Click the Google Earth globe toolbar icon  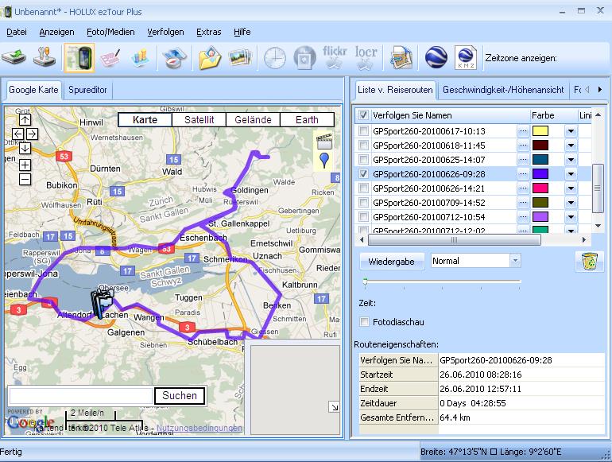435,58
